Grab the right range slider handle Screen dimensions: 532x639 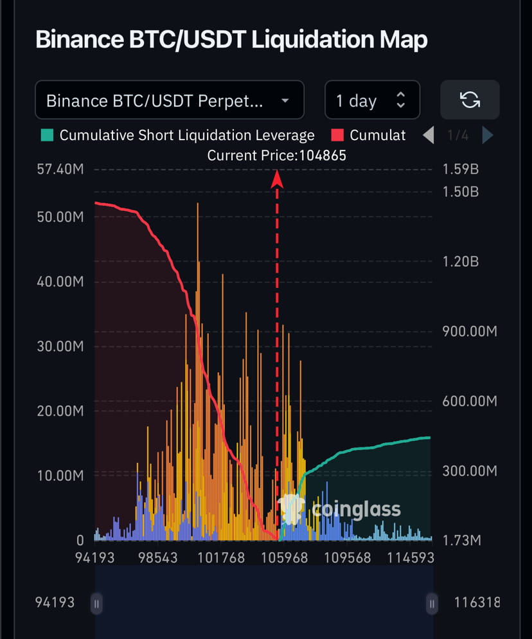tap(432, 604)
